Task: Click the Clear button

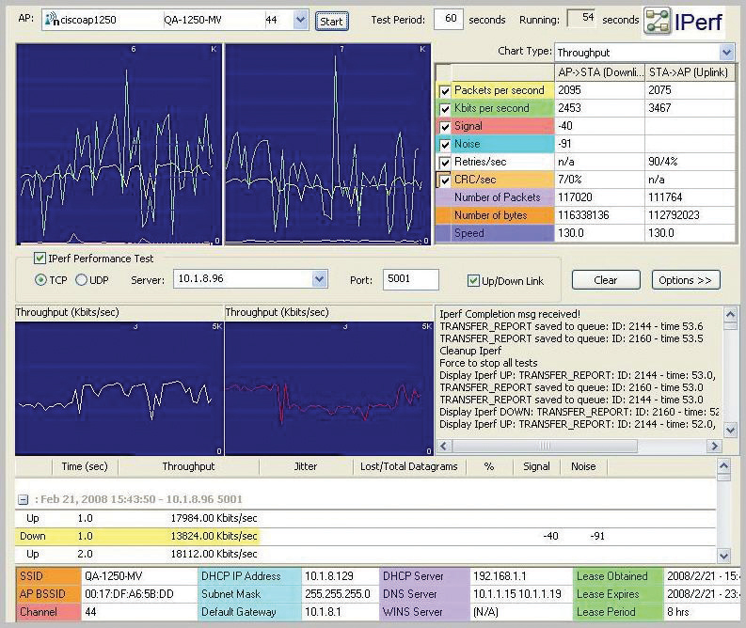Action: 606,280
